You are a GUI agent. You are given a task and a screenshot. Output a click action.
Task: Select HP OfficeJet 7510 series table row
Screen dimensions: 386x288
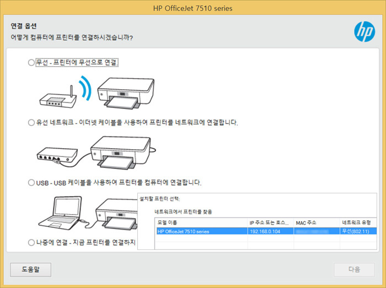tap(266, 231)
